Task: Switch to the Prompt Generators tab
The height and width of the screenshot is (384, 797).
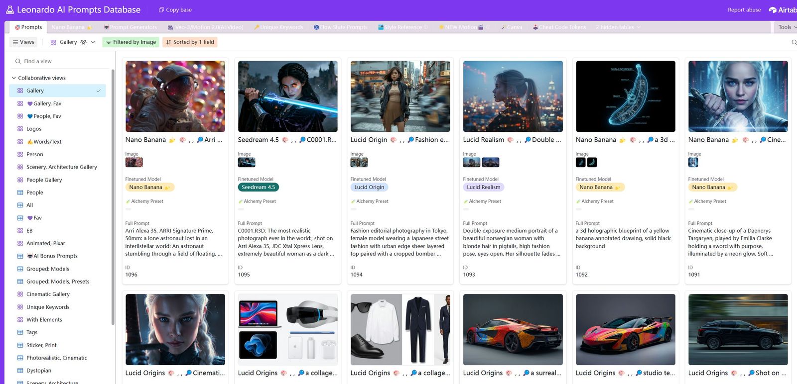Action: (x=131, y=27)
